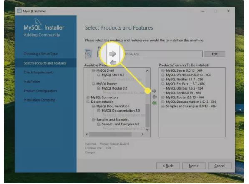The height and width of the screenshot is (184, 249).
Task: Select MySQL Connectors in available products
Action: point(105,97)
